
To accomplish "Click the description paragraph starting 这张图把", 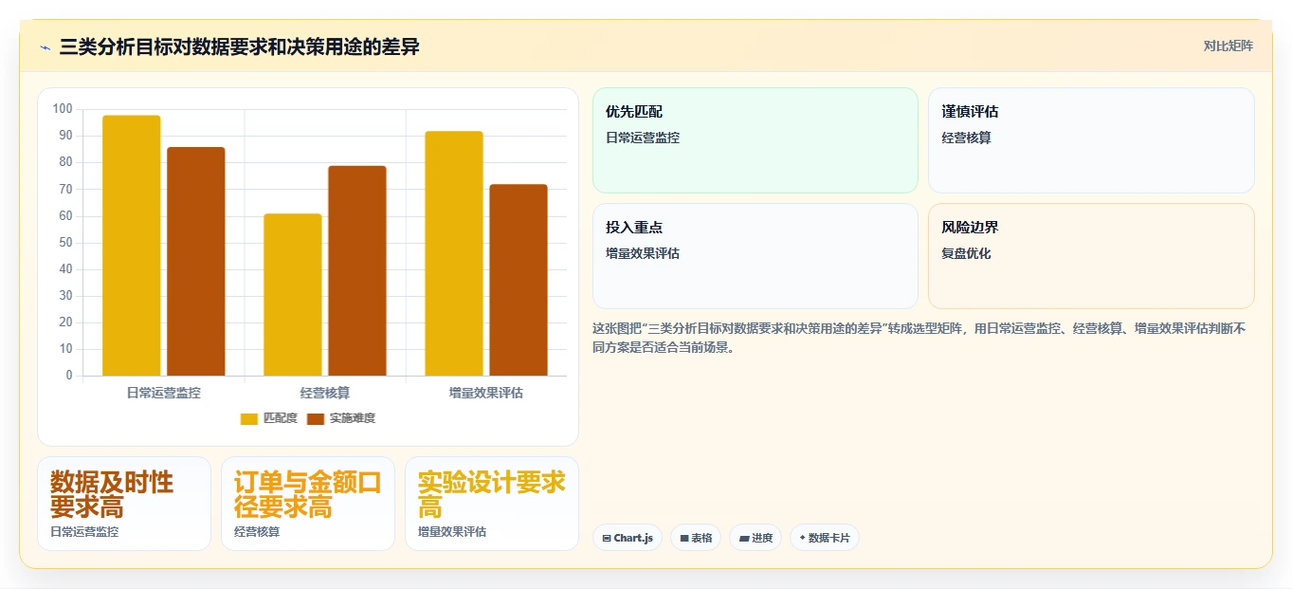I will [x=919, y=338].
